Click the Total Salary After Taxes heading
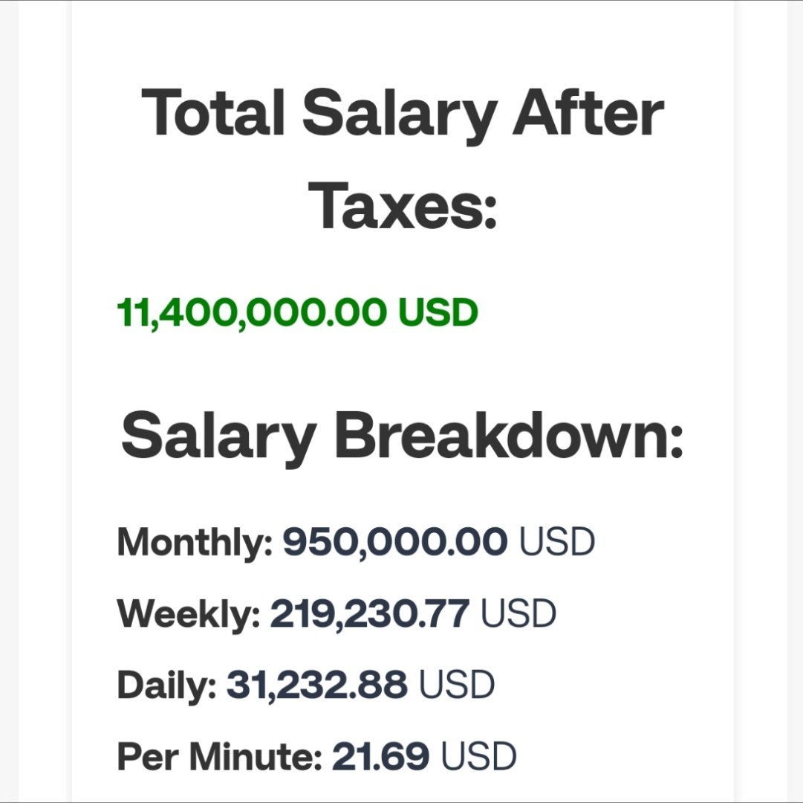Viewport: 803px width, 803px height. pyautogui.click(x=403, y=159)
